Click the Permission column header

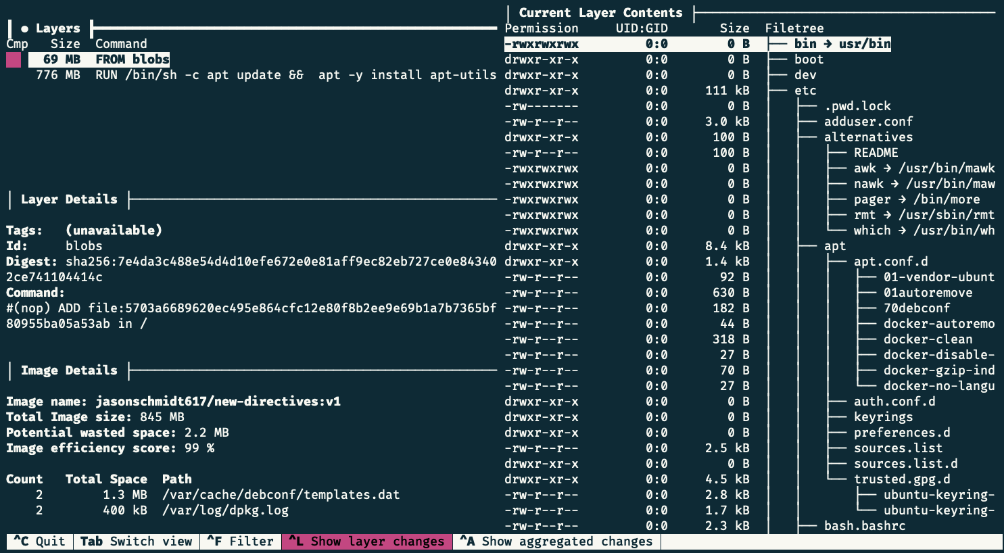coord(542,28)
